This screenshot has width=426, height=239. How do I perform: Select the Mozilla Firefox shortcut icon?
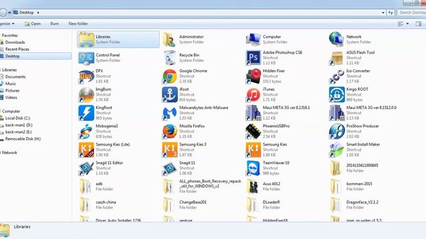tap(170, 131)
